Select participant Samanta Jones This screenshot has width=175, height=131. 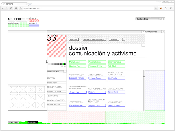97,66
